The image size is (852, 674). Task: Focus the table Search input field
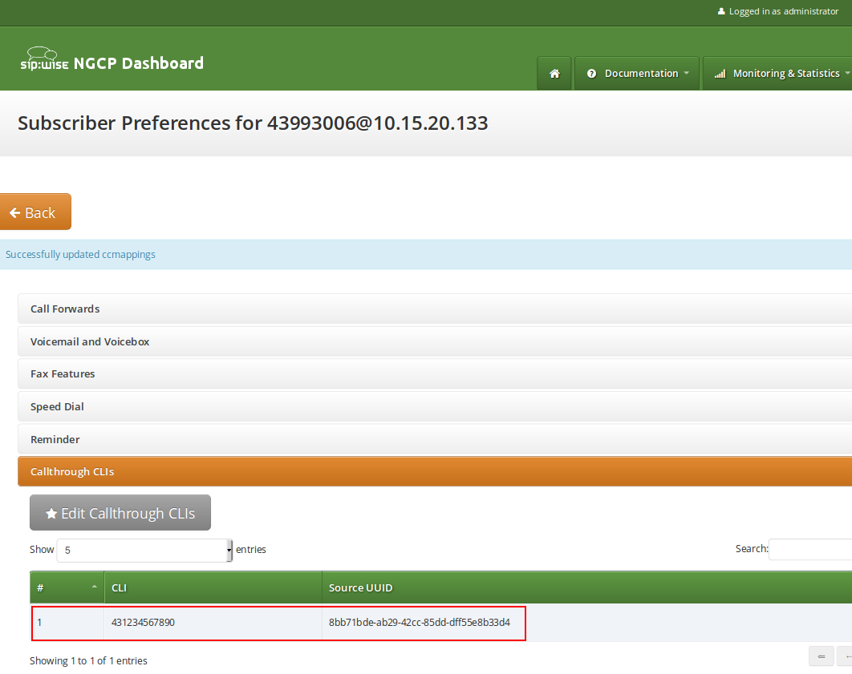click(x=809, y=549)
